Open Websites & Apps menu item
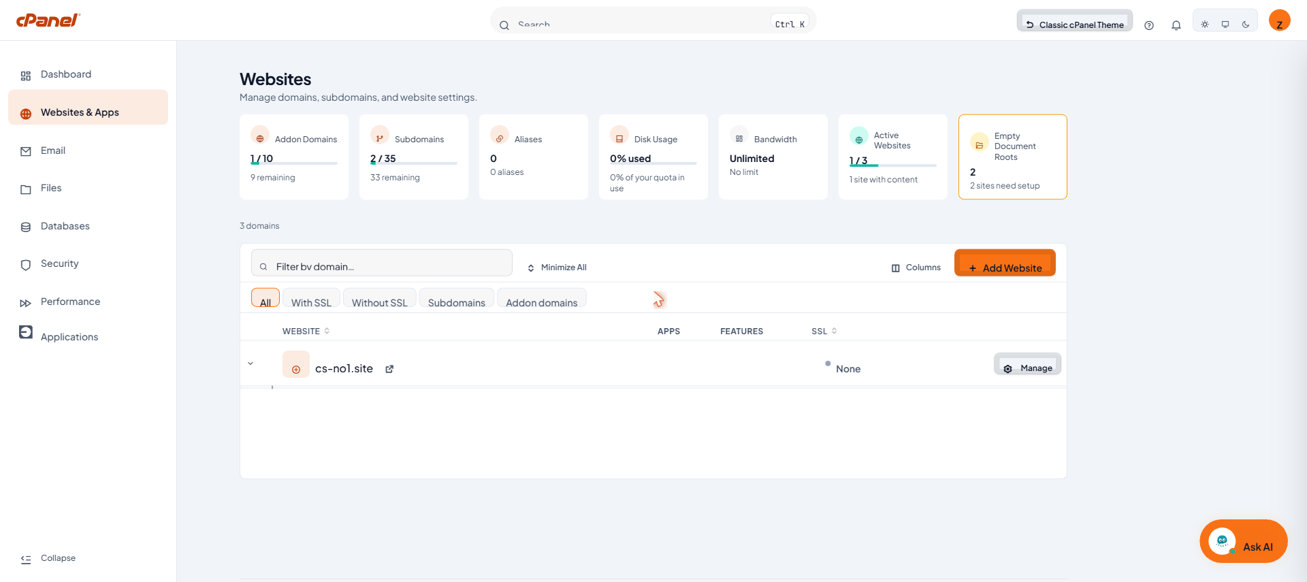The width and height of the screenshot is (1307, 582). (x=88, y=107)
